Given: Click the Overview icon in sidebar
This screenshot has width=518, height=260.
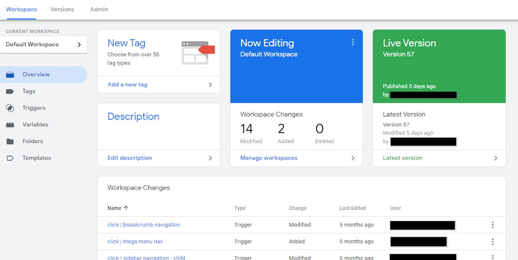Looking at the screenshot, I should click(10, 75).
